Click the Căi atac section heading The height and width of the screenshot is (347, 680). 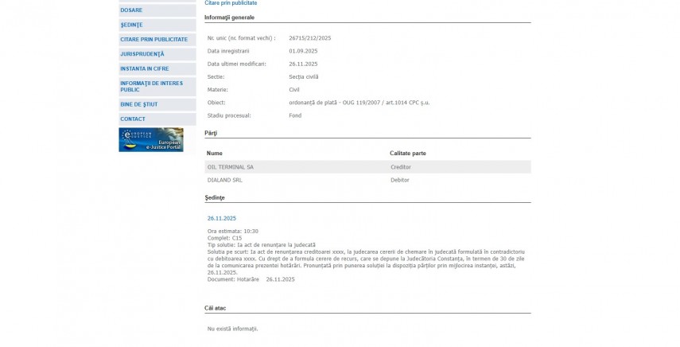(216, 308)
